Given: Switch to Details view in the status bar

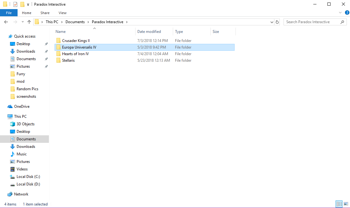Looking at the screenshot, I should click(339, 204).
